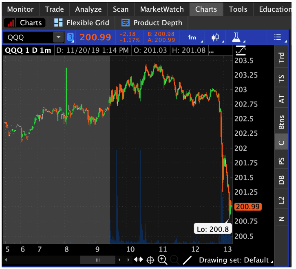Open the Tools tab
Image resolution: width=296 pixels, height=269 pixels.
click(238, 9)
